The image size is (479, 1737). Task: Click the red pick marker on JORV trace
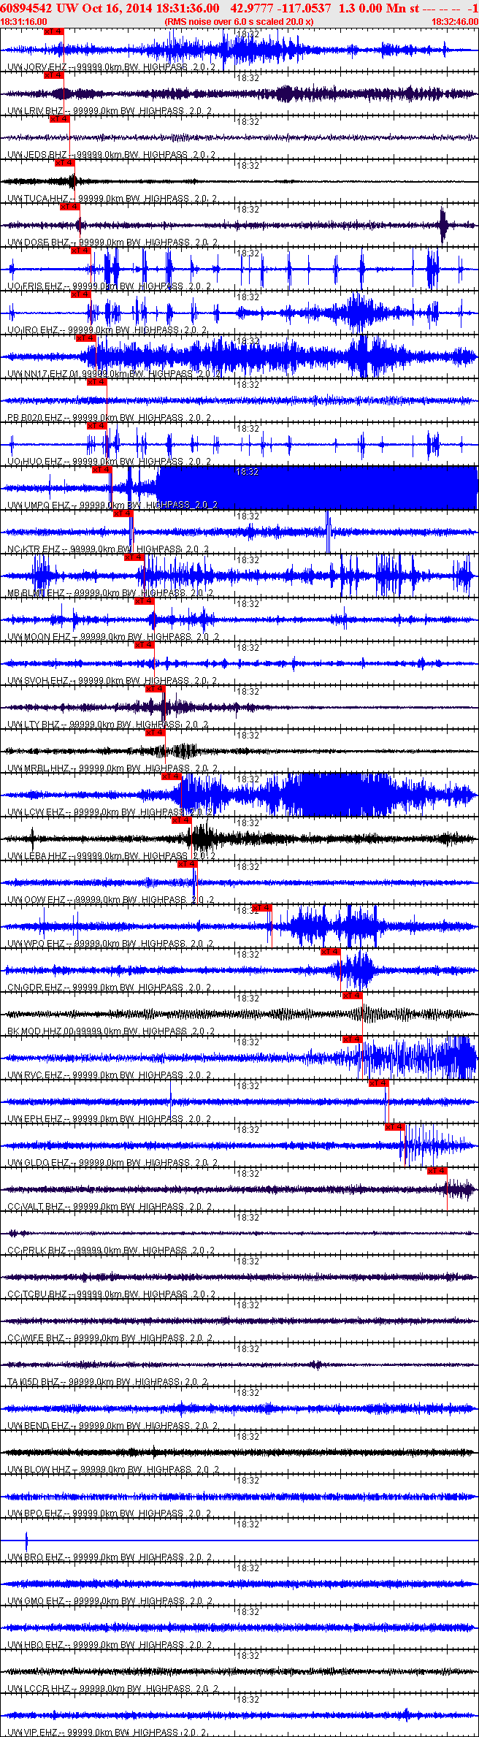click(x=53, y=31)
